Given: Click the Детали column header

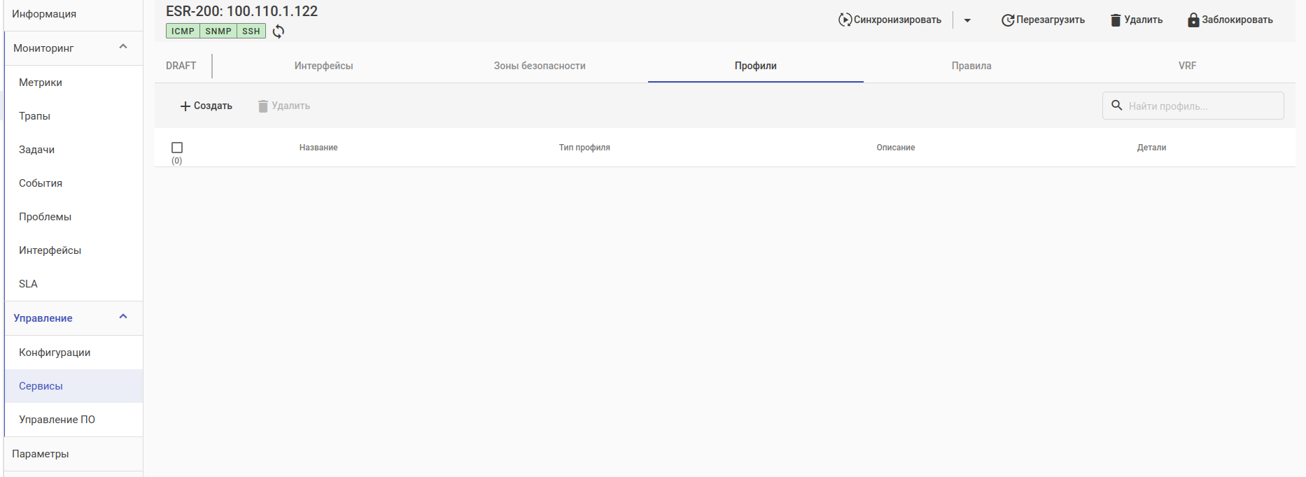Looking at the screenshot, I should [1151, 148].
